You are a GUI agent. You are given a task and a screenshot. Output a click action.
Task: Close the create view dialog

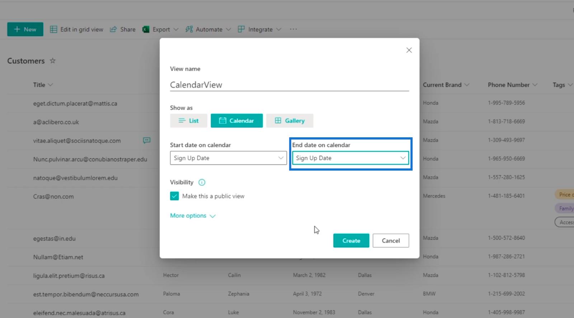(x=409, y=50)
